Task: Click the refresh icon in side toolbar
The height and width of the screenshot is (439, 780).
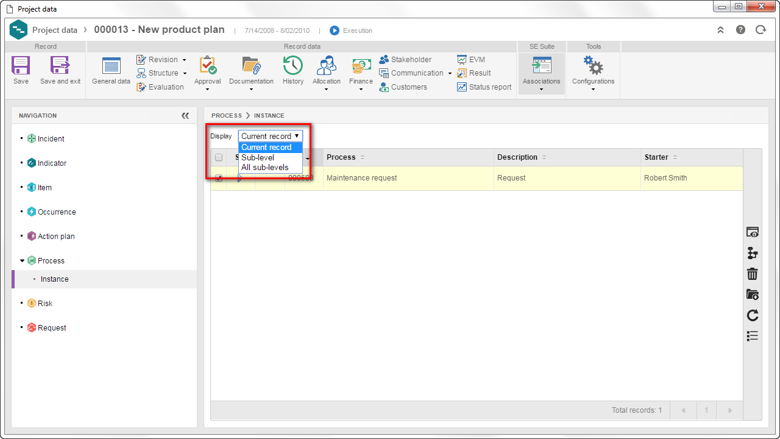Action: pyautogui.click(x=753, y=315)
